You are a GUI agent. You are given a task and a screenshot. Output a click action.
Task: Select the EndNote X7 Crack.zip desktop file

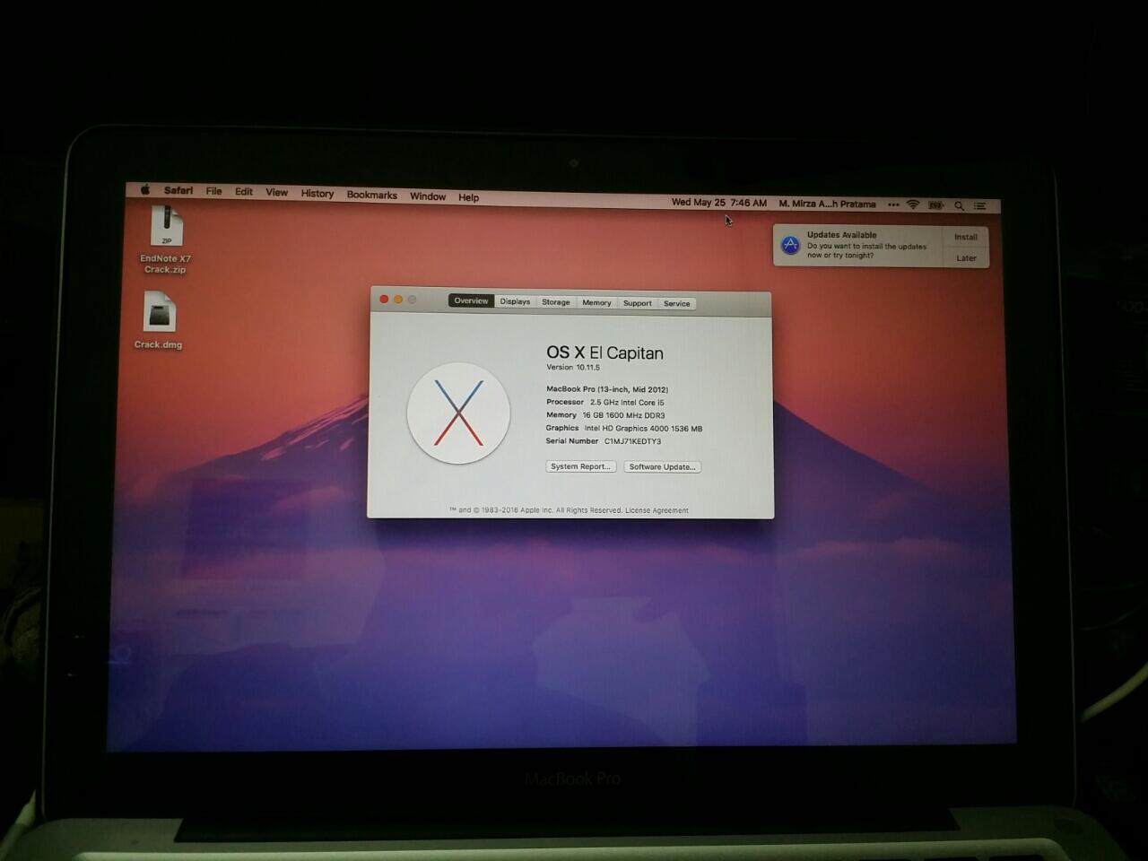point(166,239)
